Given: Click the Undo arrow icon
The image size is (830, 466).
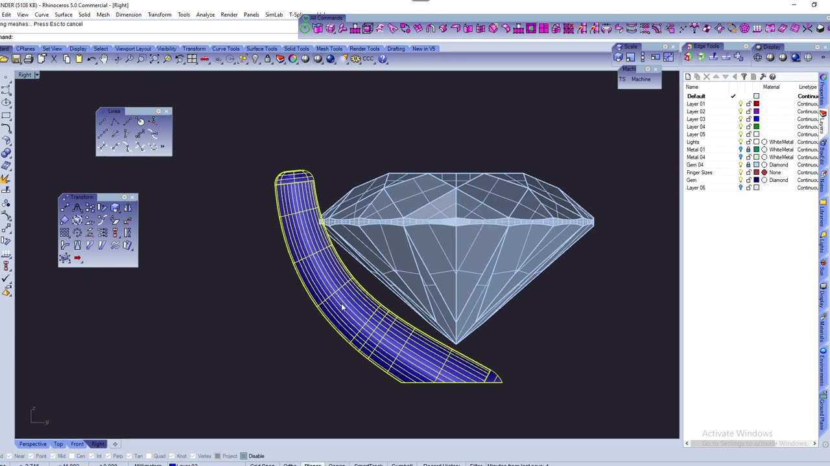Looking at the screenshot, I should [x=91, y=59].
